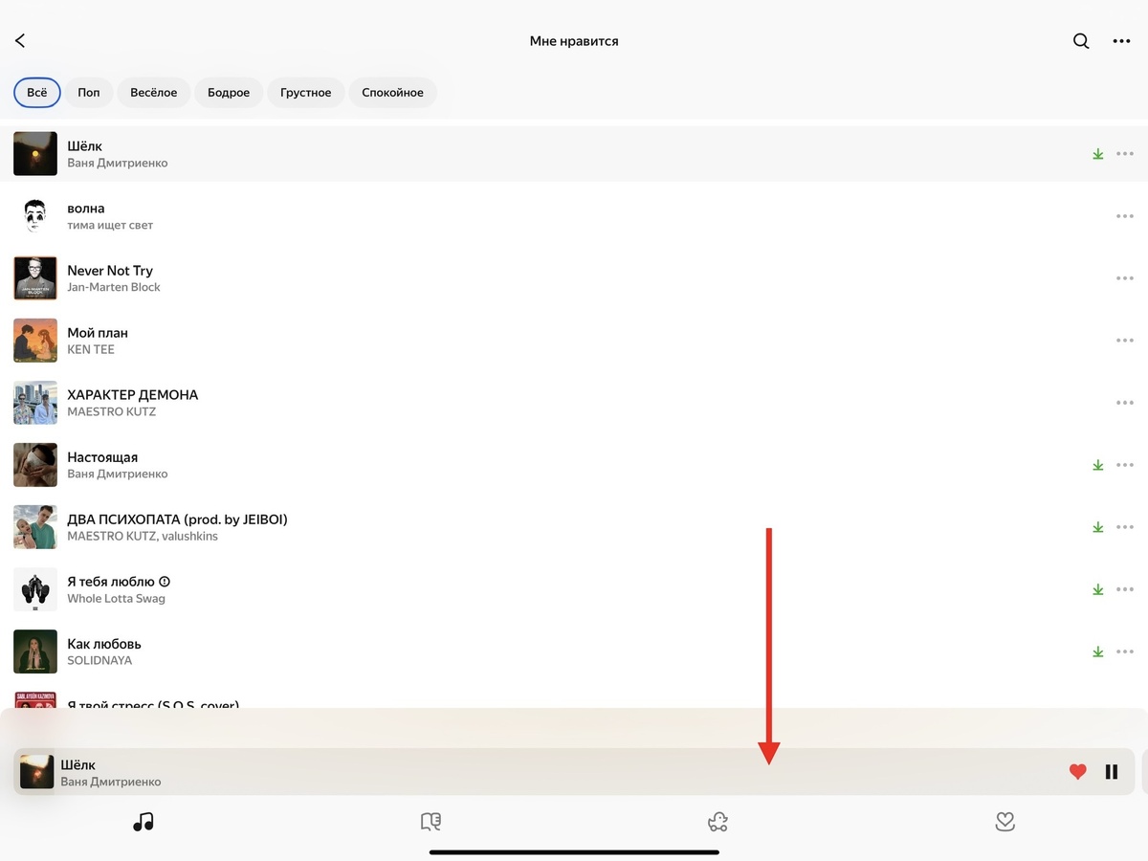
Task: Tap artist name SOLIDNAYA
Action: (99, 660)
